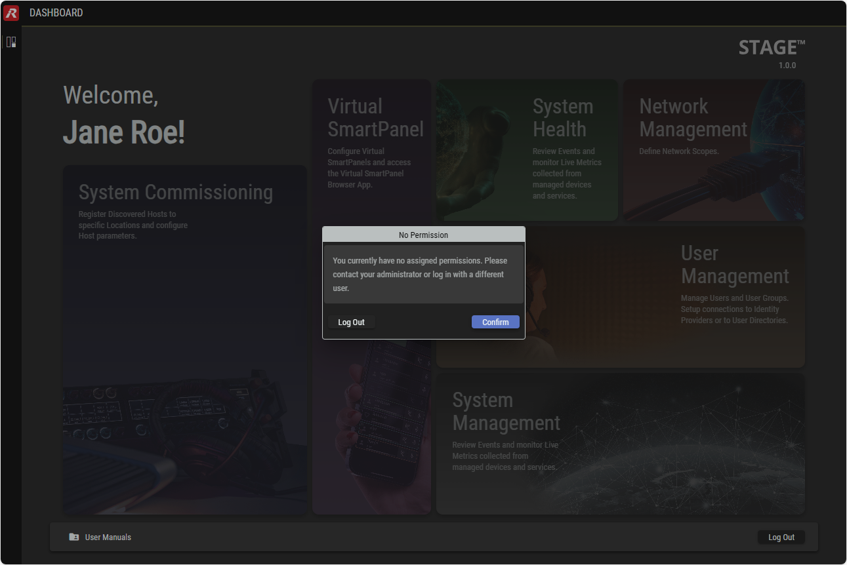847x565 pixels.
Task: Click the User Manuals folder icon
Action: click(74, 537)
